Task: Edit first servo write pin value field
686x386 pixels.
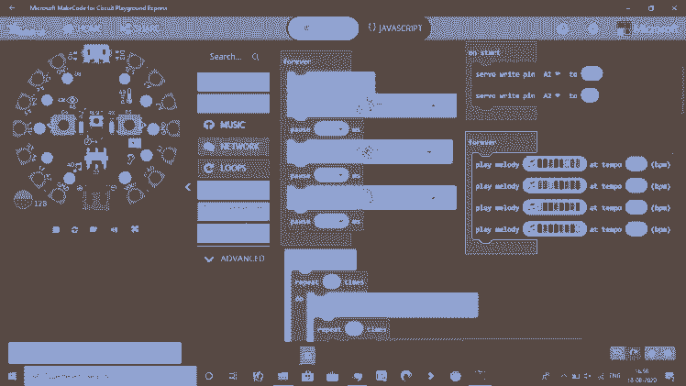Action: pyautogui.click(x=592, y=73)
